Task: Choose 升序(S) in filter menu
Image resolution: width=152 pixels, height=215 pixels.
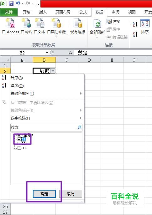Action: coord(43,78)
